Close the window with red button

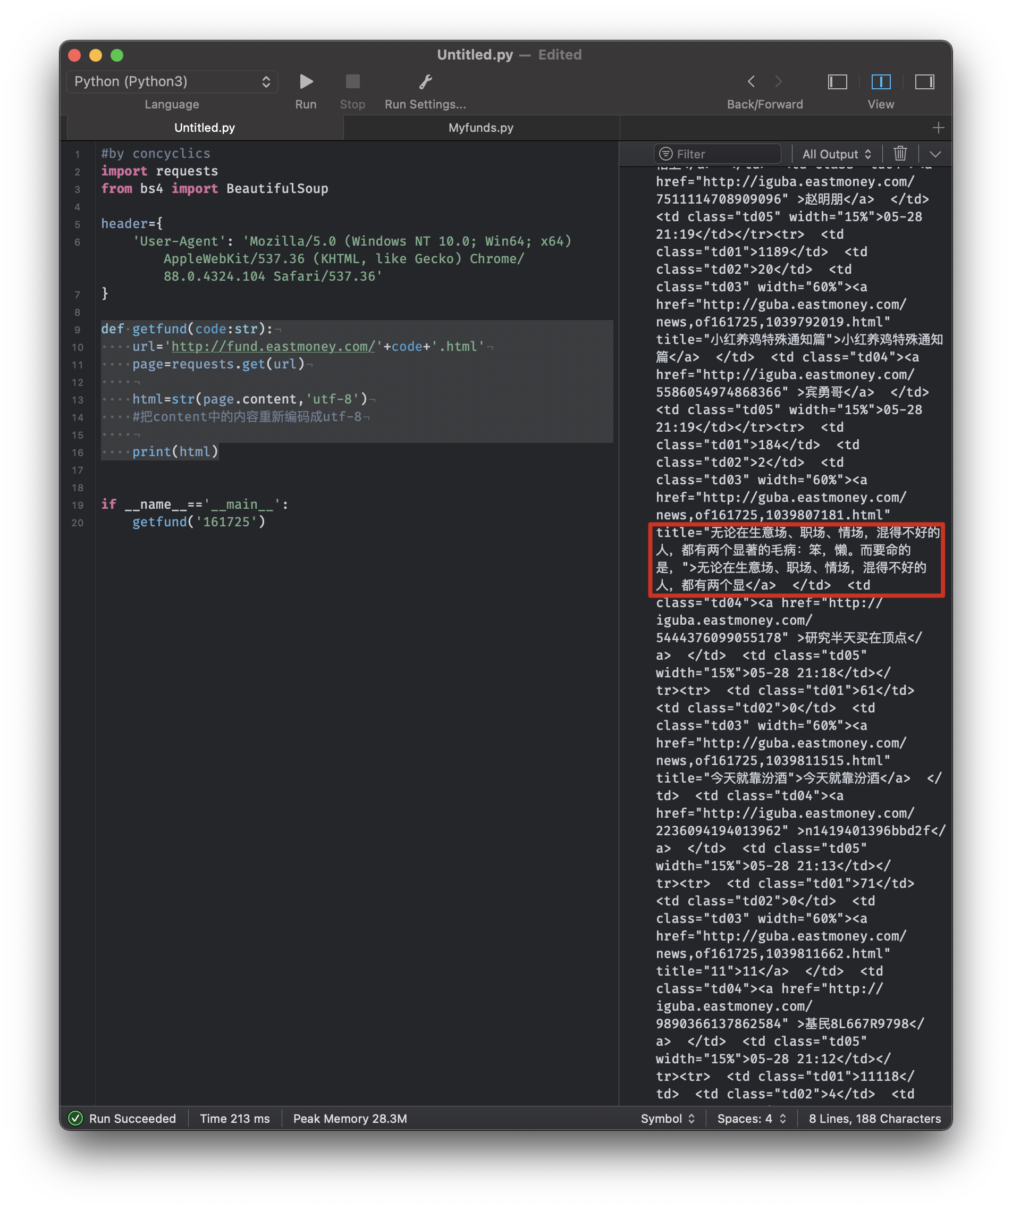tap(74, 55)
